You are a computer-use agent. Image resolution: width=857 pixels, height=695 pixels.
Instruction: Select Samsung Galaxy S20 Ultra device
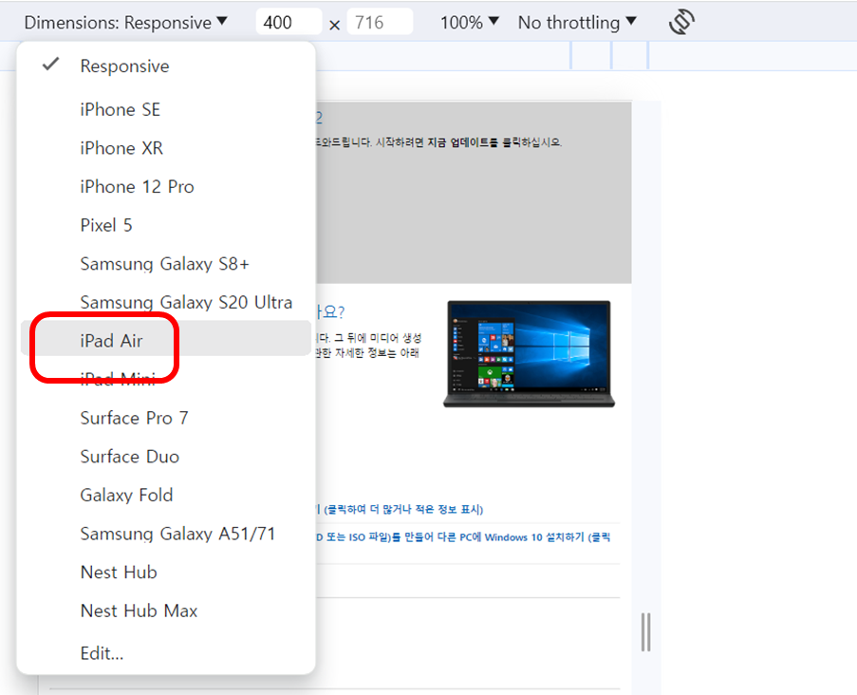click(x=166, y=302)
